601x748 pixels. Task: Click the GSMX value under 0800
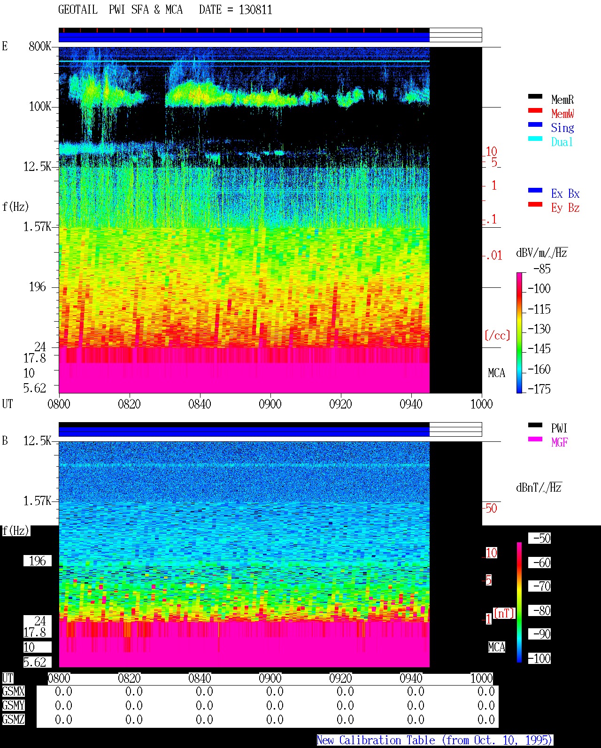click(x=63, y=691)
